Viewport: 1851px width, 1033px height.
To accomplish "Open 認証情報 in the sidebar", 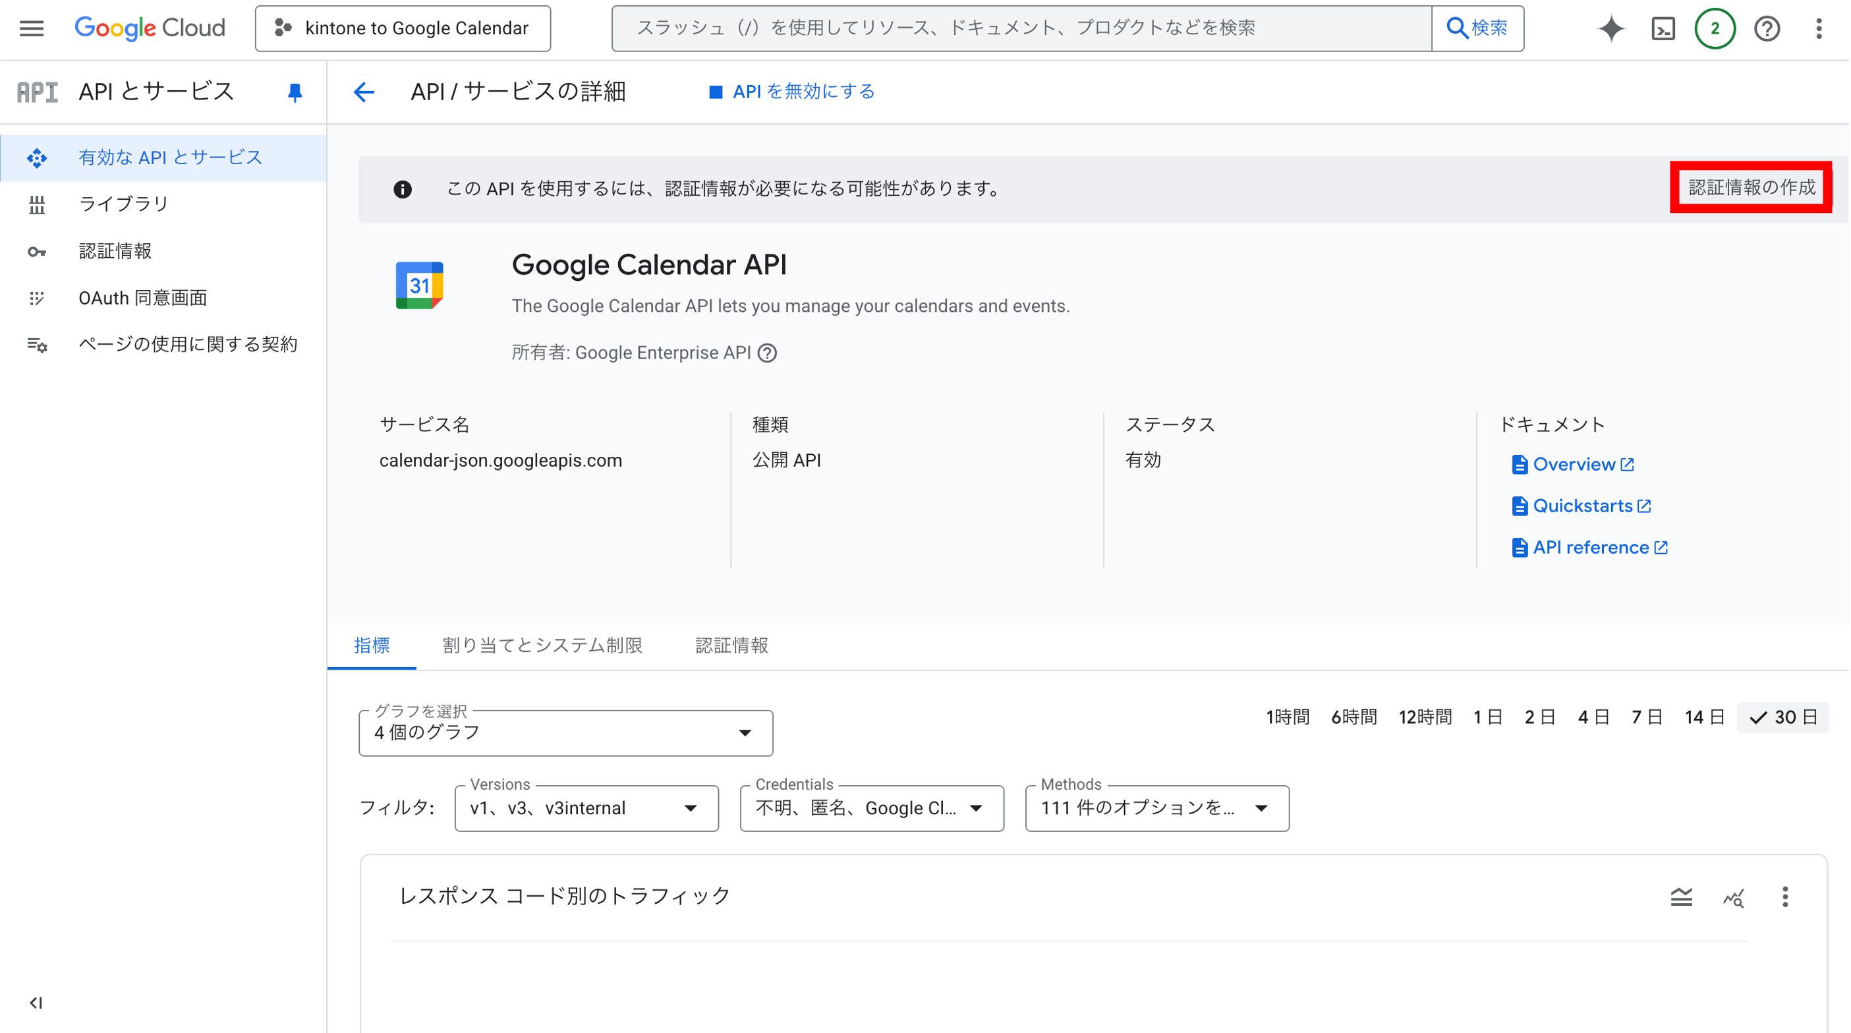I will [x=164, y=251].
